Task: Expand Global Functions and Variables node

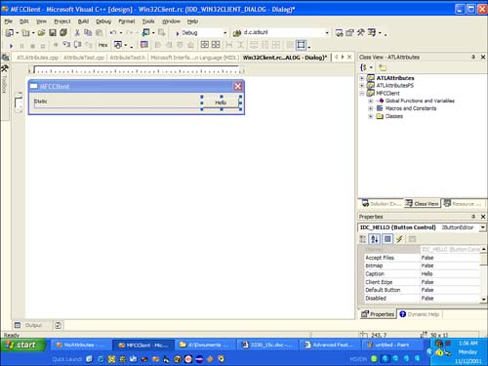Action: pos(371,101)
